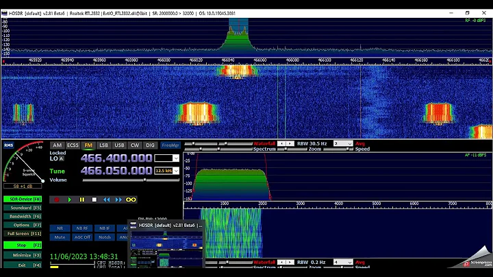Restore the HDSDR window size

coord(467,13)
